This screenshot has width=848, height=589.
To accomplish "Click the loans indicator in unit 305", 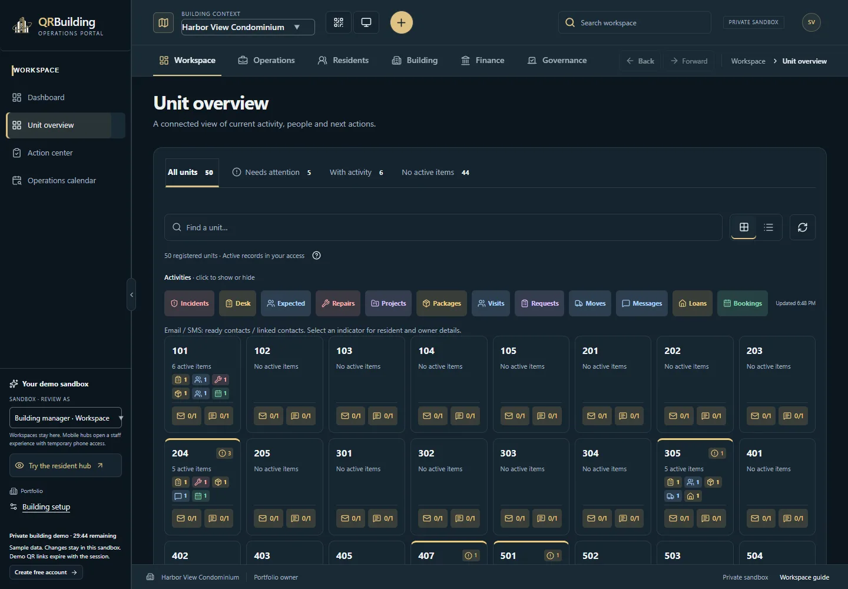I will (x=693, y=496).
